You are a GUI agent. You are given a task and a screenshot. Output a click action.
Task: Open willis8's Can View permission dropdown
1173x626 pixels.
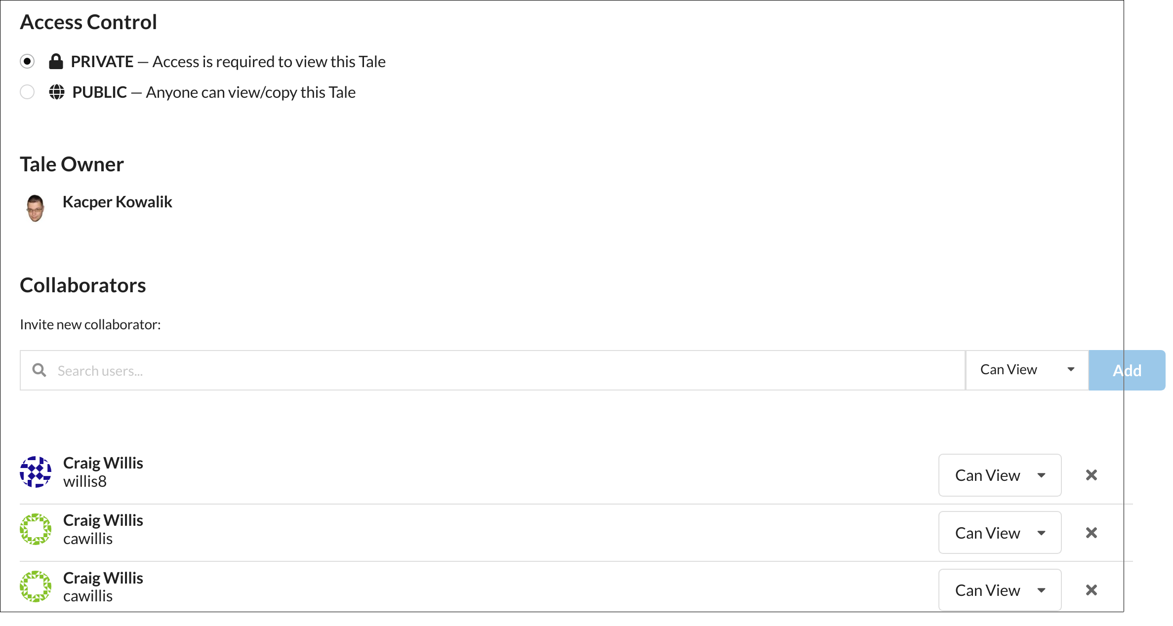pyautogui.click(x=1000, y=475)
